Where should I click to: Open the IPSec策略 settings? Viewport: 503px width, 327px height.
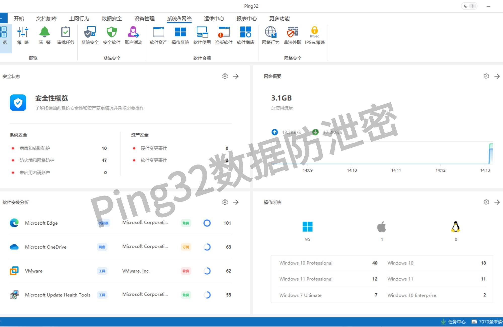point(315,36)
